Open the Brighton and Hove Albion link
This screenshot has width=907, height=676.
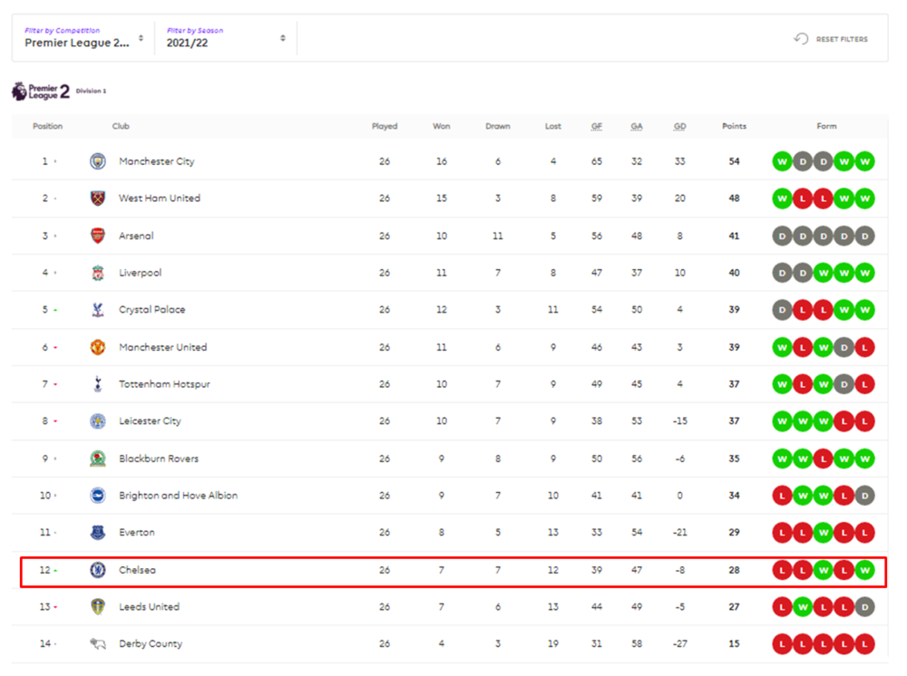click(178, 496)
